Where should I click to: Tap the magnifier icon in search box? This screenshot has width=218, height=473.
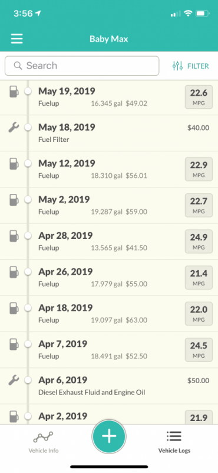[18, 66]
